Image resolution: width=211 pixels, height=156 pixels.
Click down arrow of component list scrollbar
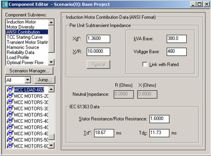pos(51,145)
